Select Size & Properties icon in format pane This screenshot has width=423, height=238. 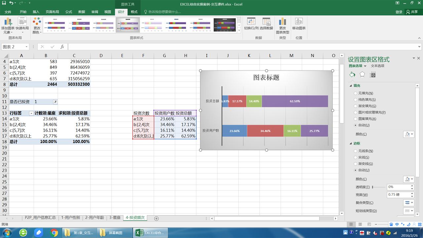tap(373, 75)
